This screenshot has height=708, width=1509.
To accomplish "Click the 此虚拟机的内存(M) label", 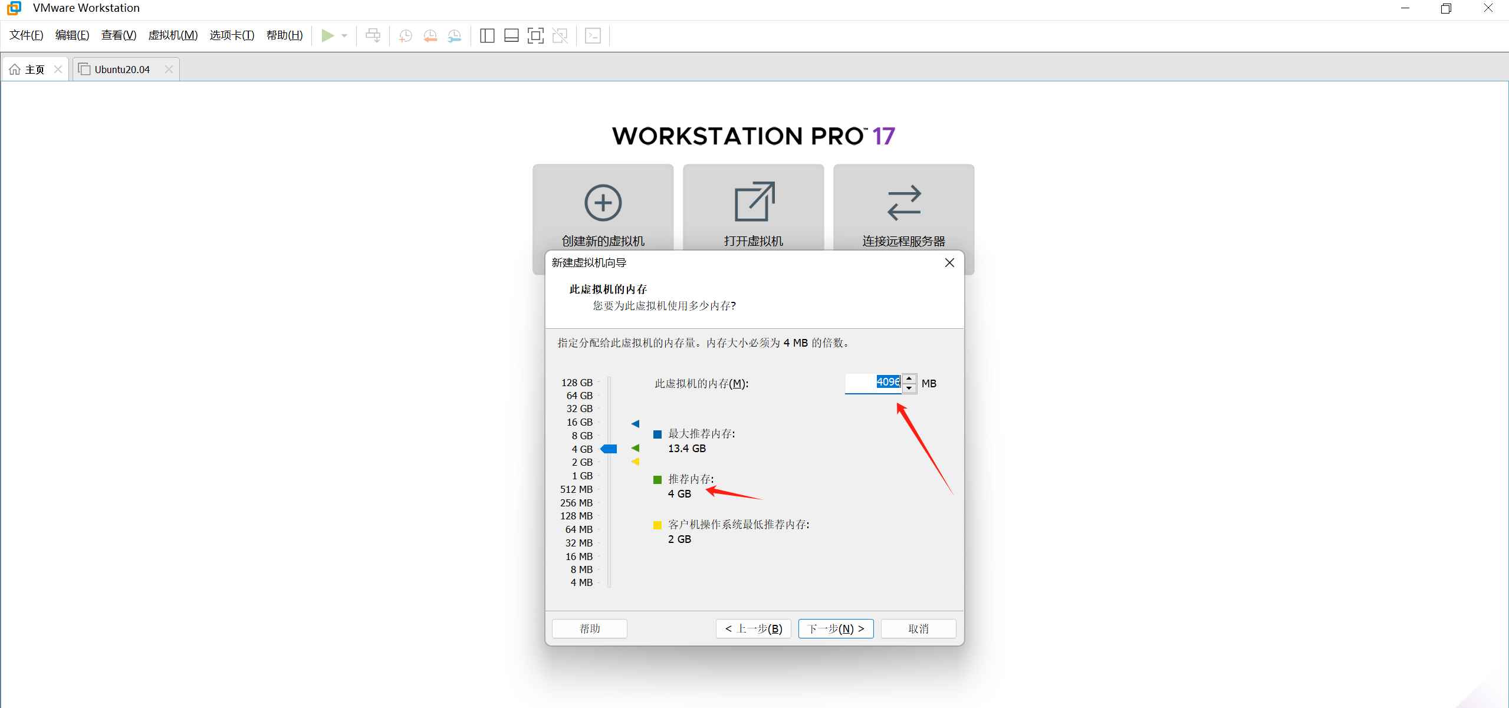I will point(702,384).
